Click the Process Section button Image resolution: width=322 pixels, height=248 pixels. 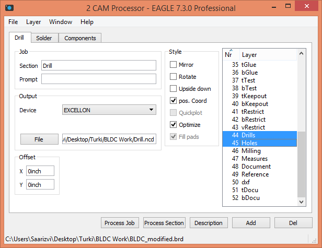[164, 223]
